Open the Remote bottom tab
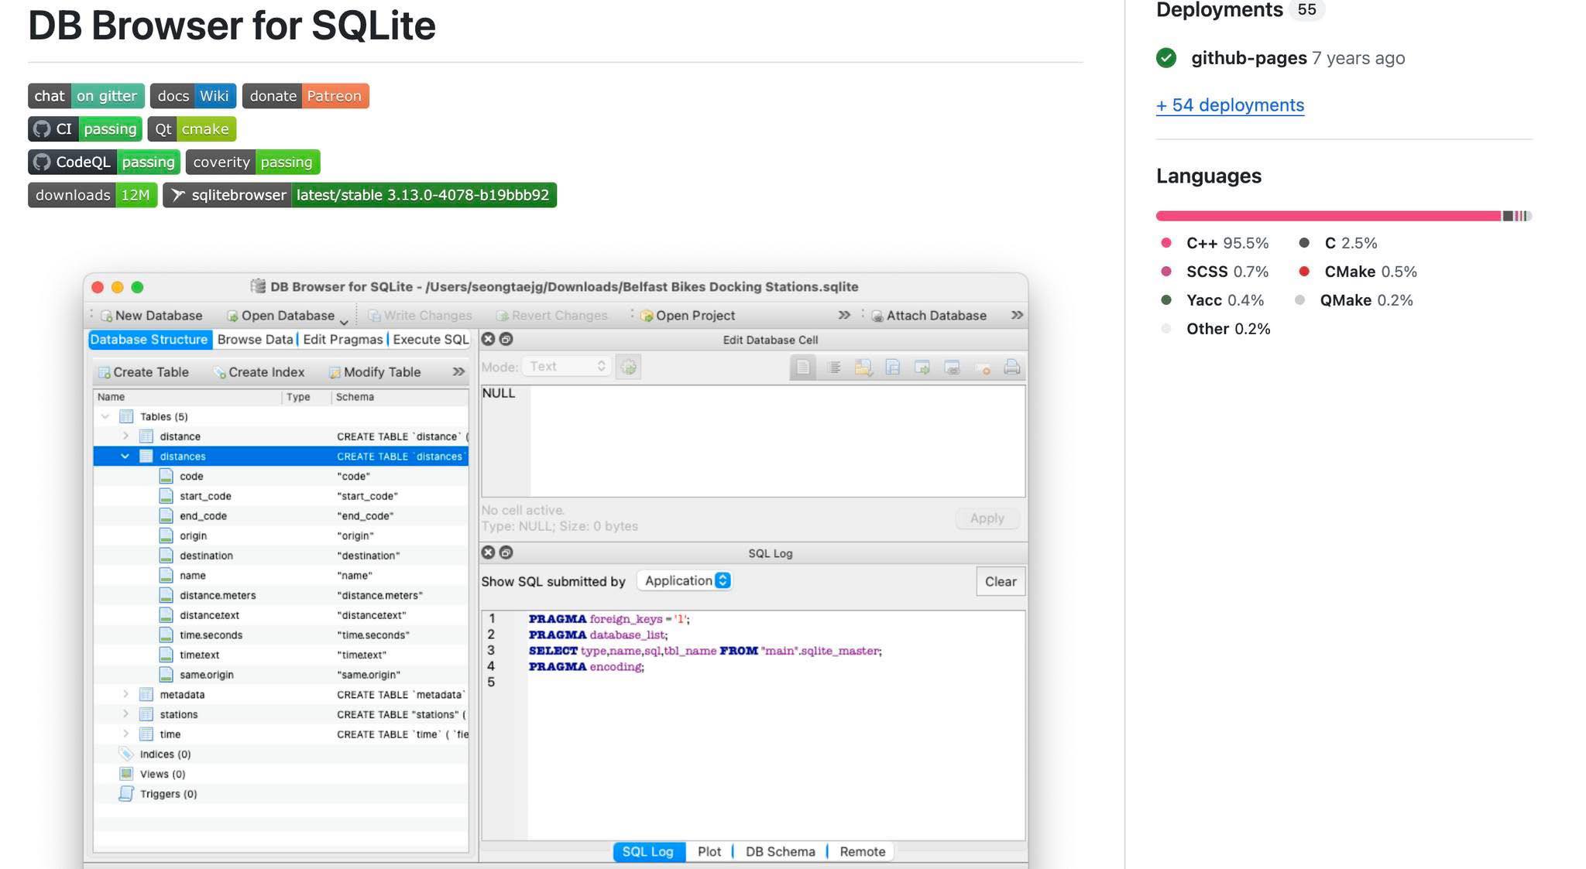 [x=862, y=852]
